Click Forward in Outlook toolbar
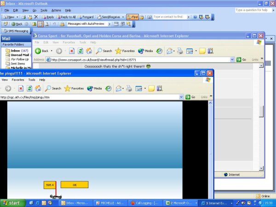276x207 pixels. tap(86, 17)
